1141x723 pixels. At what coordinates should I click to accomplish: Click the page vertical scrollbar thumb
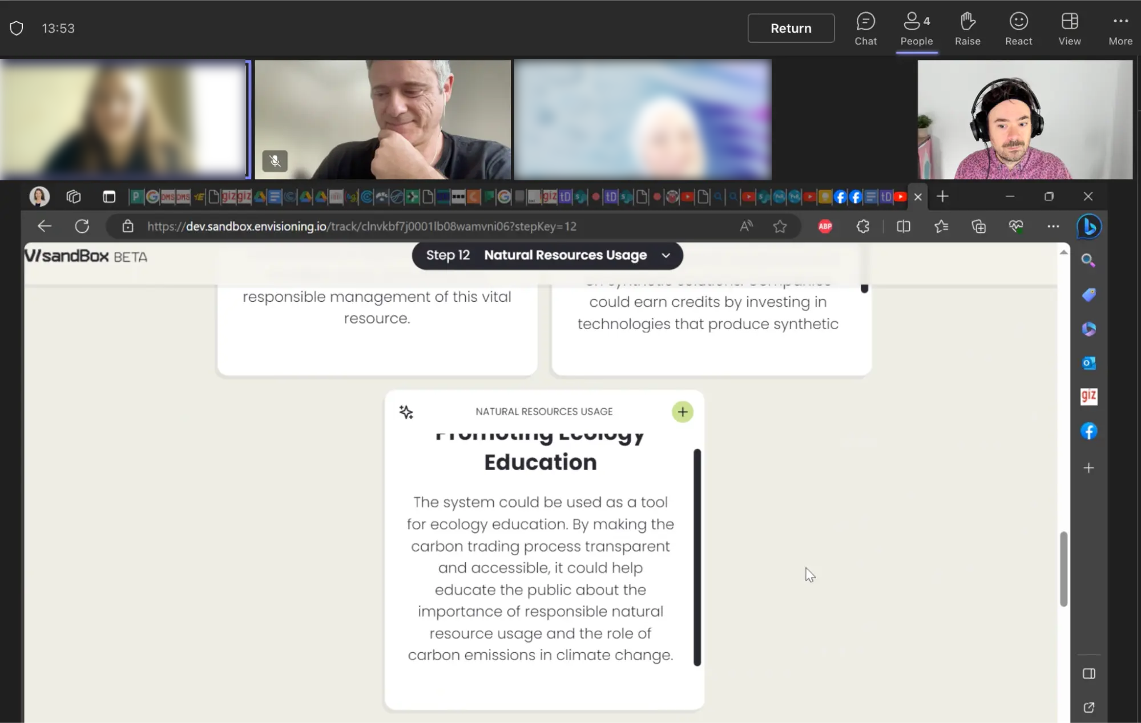click(1063, 568)
